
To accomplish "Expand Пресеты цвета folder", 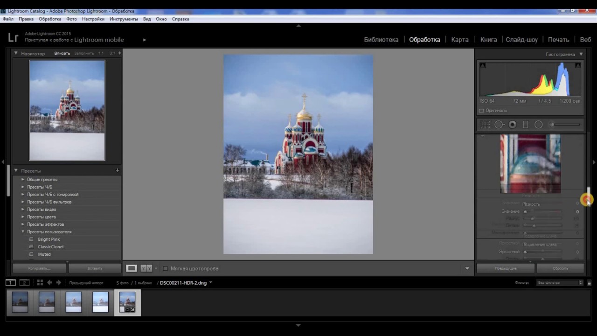I will tap(23, 217).
